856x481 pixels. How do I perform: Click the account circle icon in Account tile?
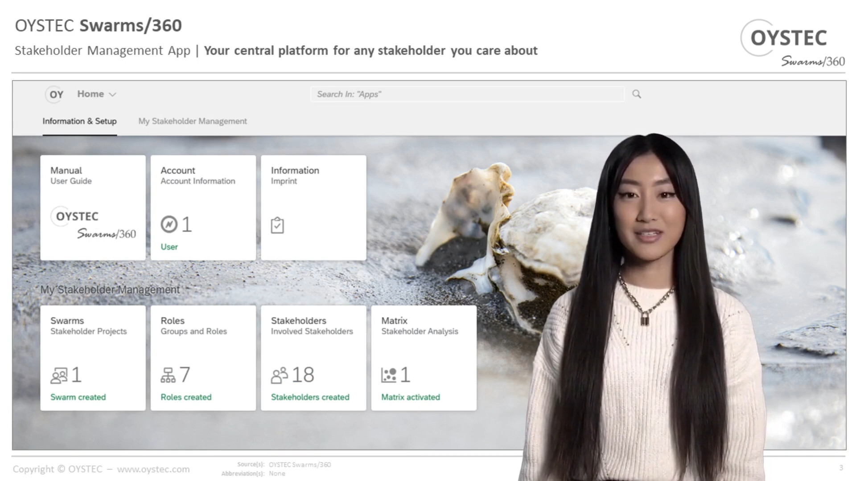click(x=169, y=224)
